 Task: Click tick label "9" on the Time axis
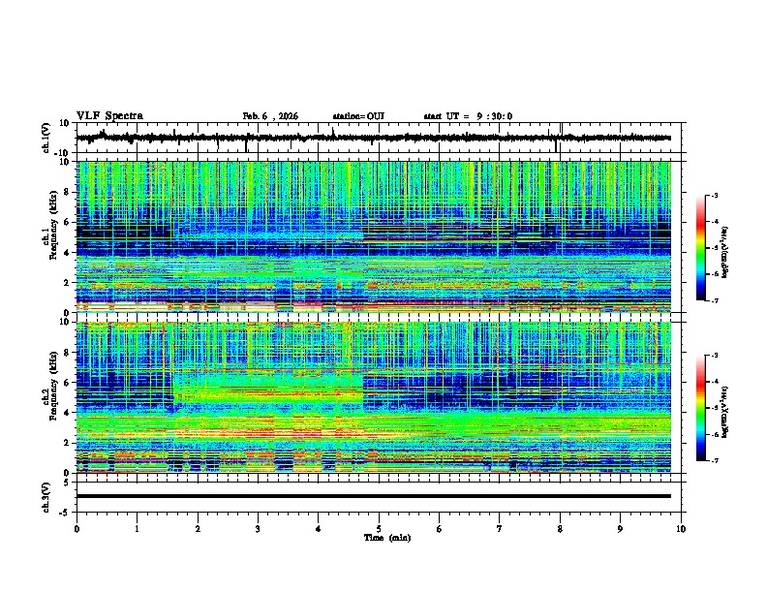[620, 529]
